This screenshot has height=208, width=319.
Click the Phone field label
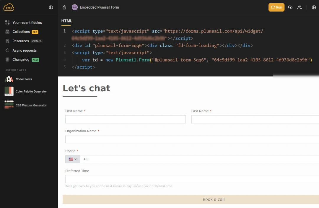(x=70, y=151)
